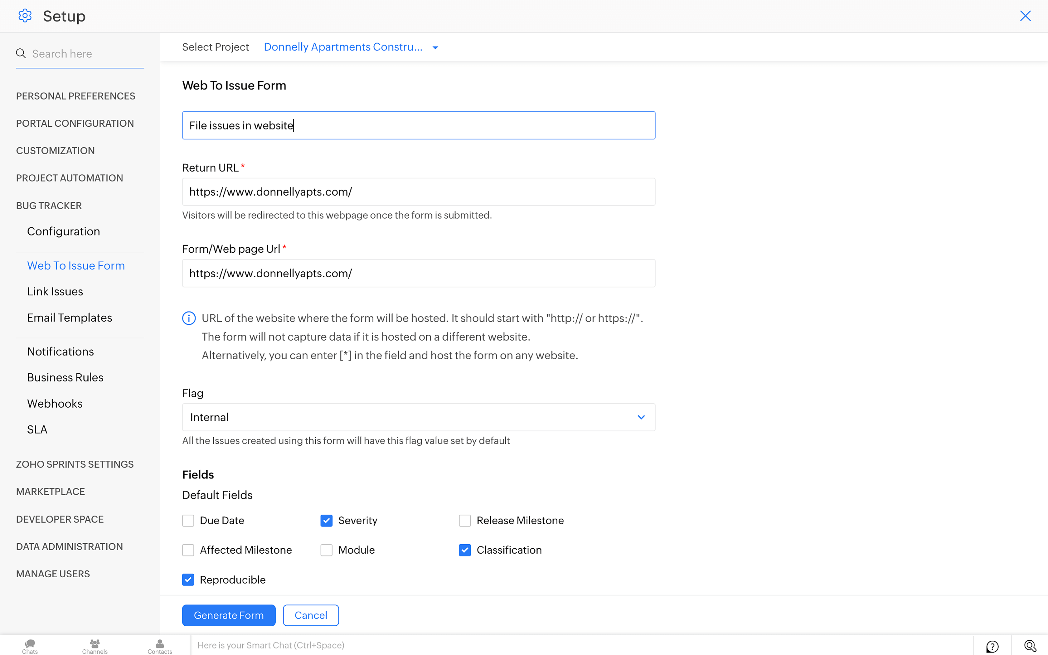This screenshot has width=1048, height=655.
Task: Click the Return URL input field
Action: (418, 192)
